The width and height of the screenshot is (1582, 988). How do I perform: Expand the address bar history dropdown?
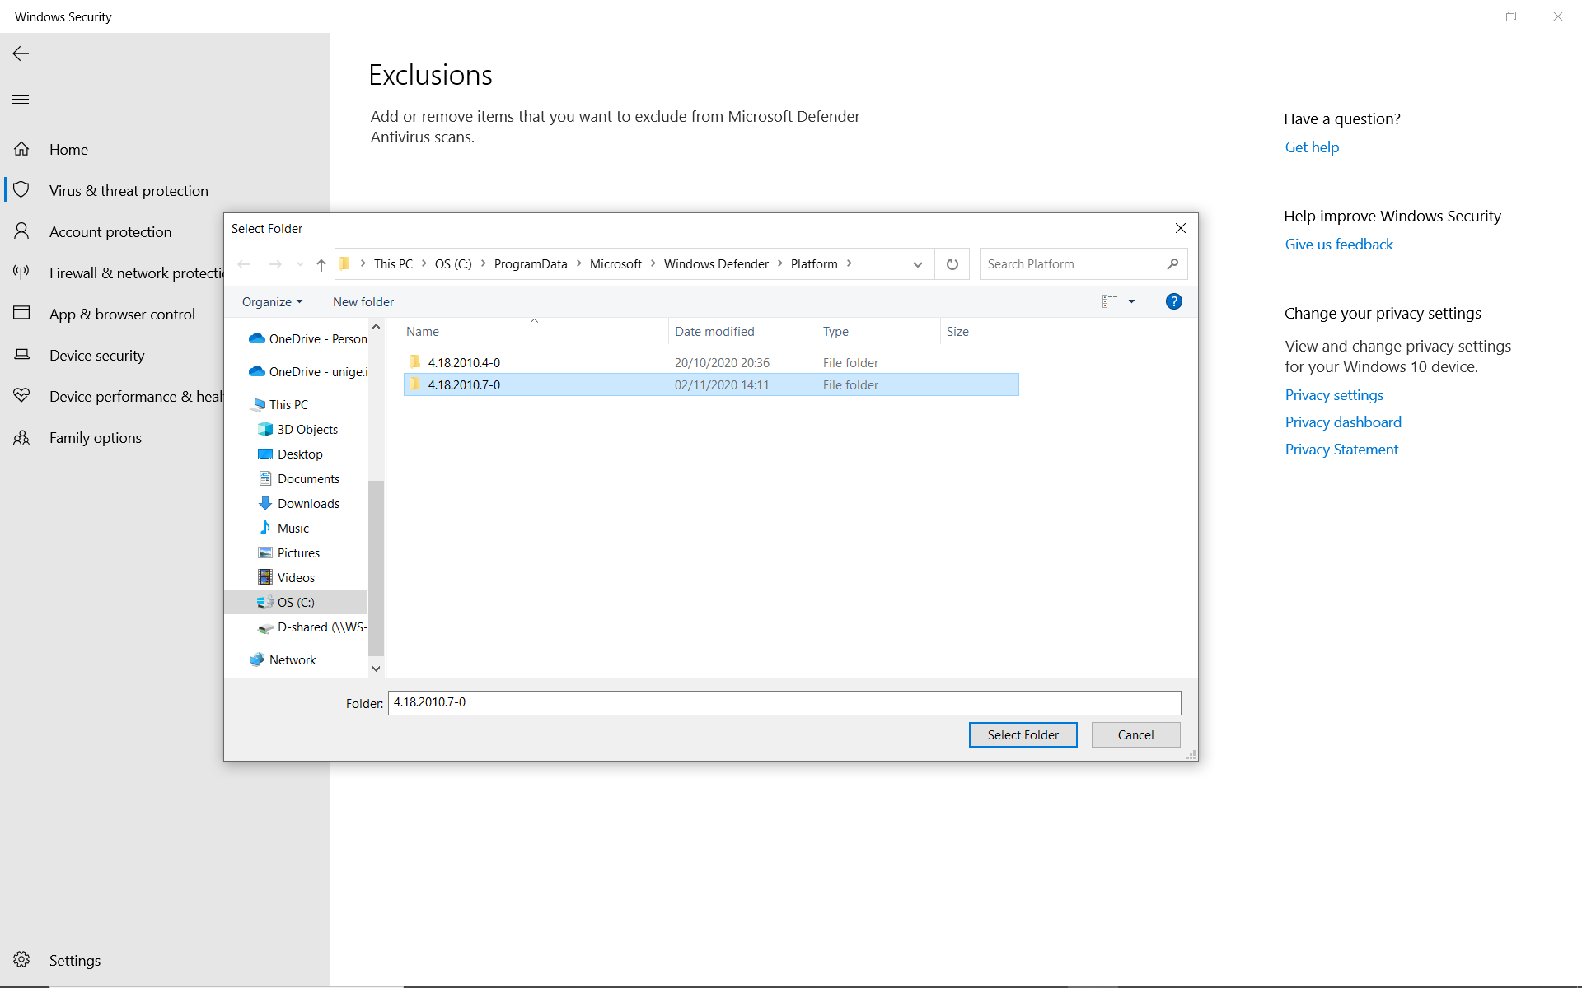pyautogui.click(x=918, y=264)
